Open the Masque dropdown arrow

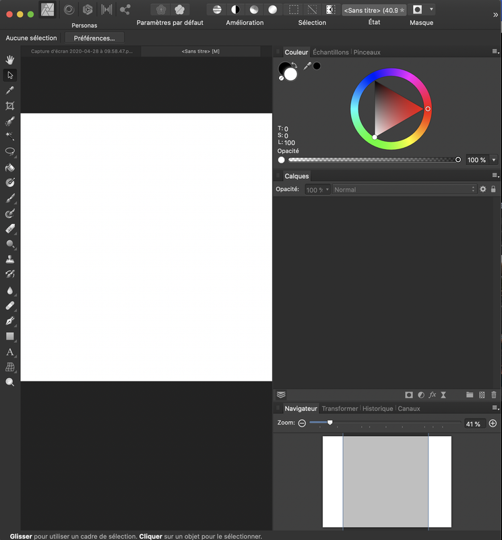point(431,9)
